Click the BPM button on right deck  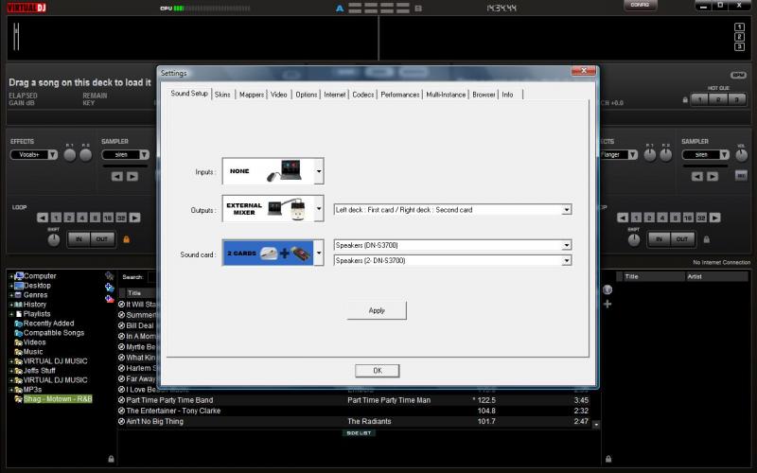point(738,75)
